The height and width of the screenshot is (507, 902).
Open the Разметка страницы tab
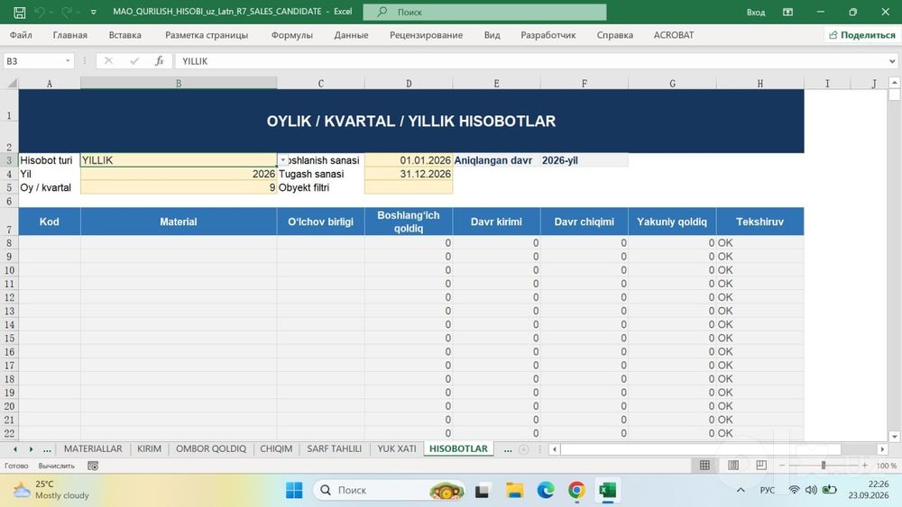pyautogui.click(x=207, y=35)
